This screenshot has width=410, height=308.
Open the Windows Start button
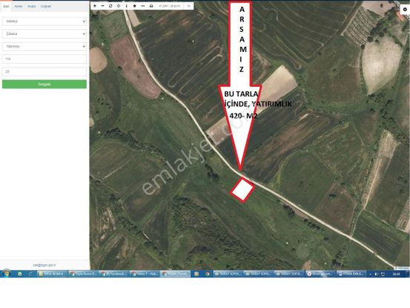pyautogui.click(x=6, y=274)
